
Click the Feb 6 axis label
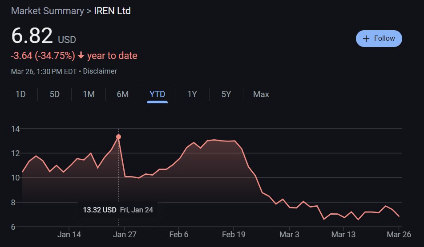(179, 234)
